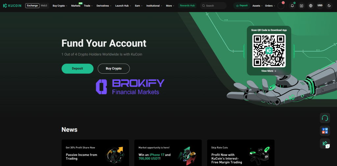Open customer support headset icon

(325, 118)
